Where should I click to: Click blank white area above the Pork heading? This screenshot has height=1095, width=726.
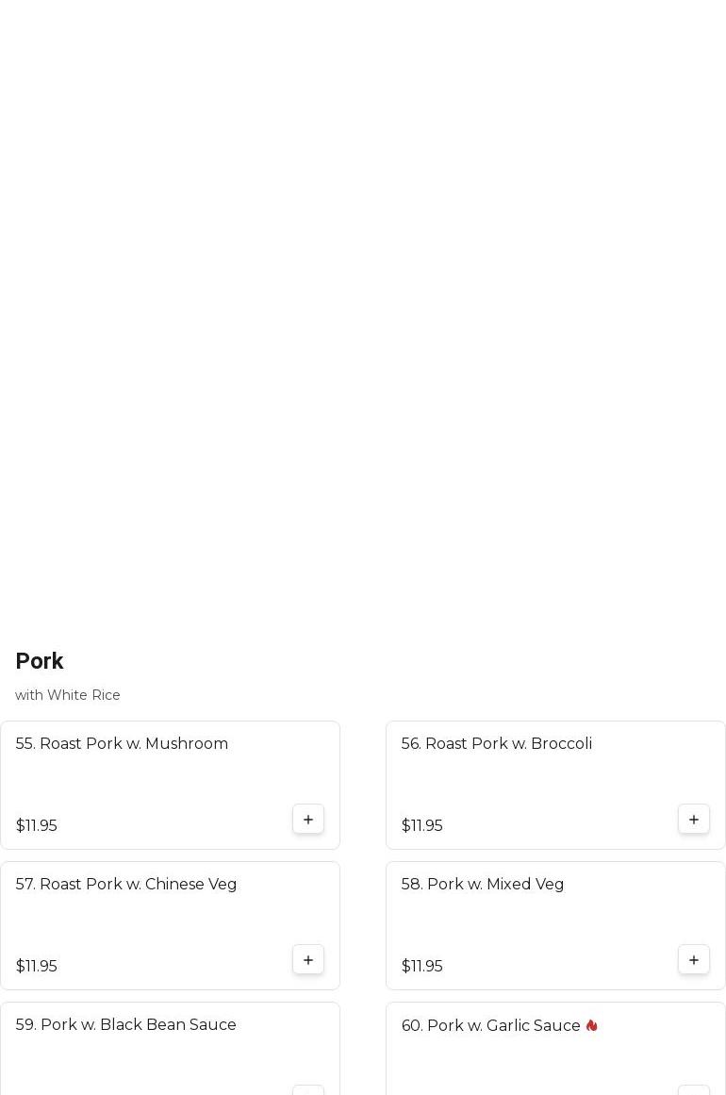click(x=363, y=311)
